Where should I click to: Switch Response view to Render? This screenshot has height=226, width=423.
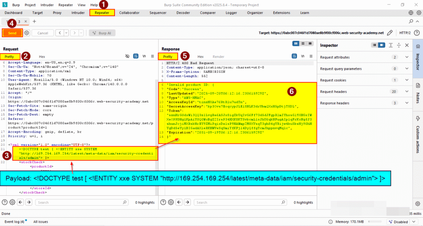(218, 57)
